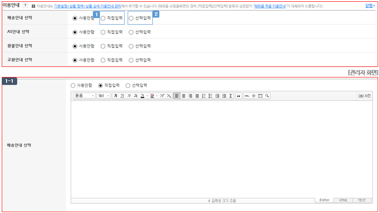379x213 pixels.
Task: Toggle underline formatting in the editor toolbar
Action: click(x=122, y=96)
